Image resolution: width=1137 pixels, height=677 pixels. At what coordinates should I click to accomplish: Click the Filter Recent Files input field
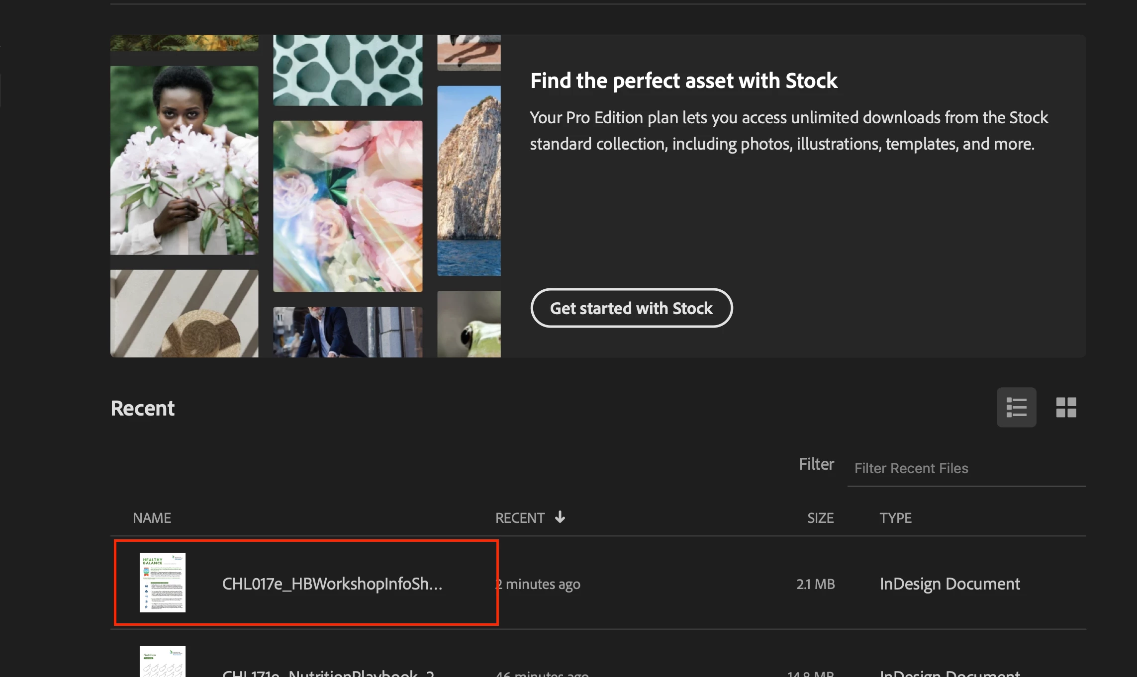(x=965, y=468)
